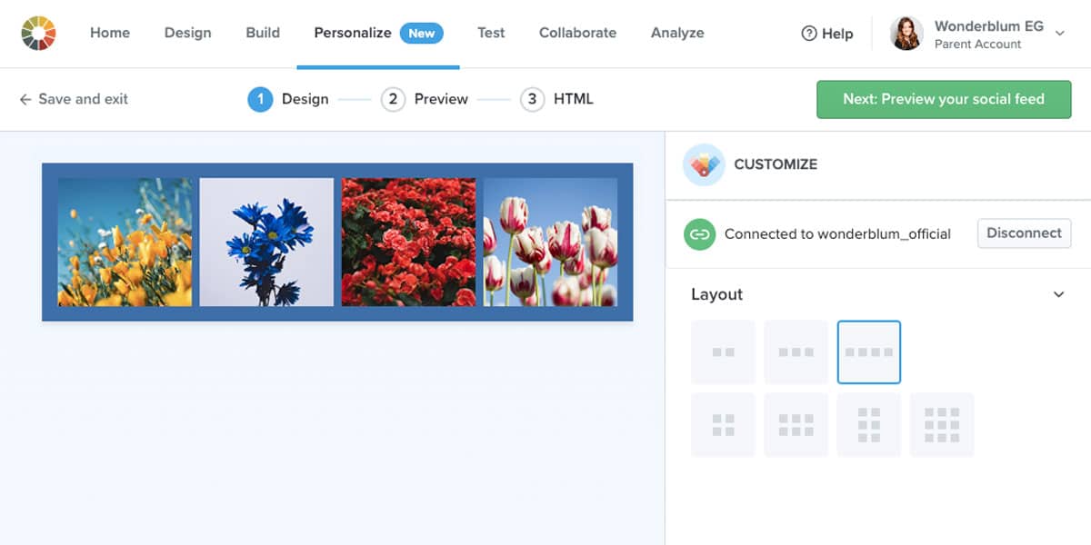
Task: Choose the two-by-two grid layout
Action: 723,424
